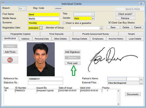Viewport: 146px width, 108px height.
Task: Click scroll up arrow in ID list
Action: pyautogui.click(x=118, y=91)
